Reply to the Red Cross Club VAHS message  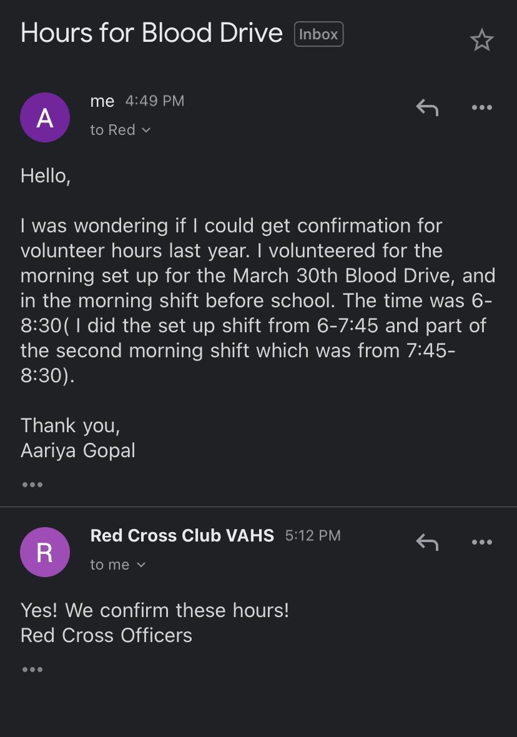[x=427, y=543]
